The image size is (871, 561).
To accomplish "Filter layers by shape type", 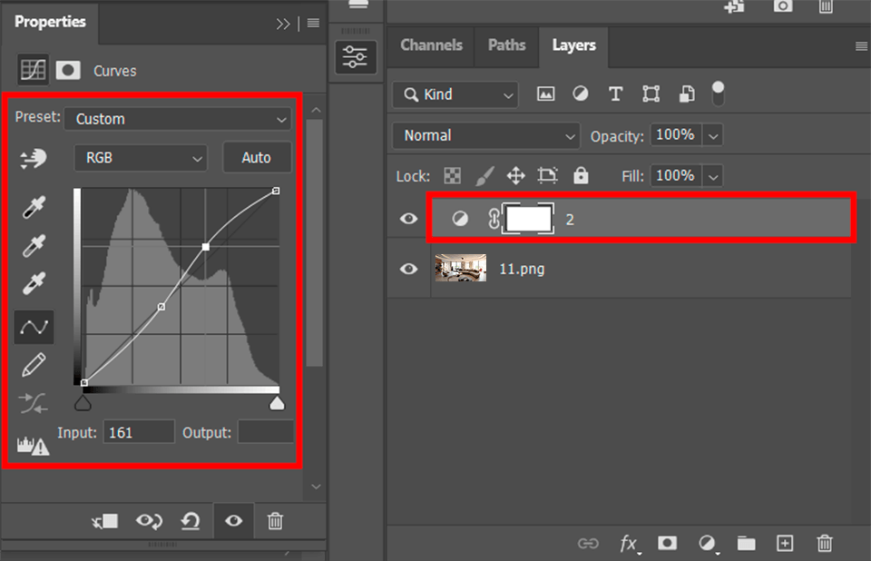I will (651, 93).
